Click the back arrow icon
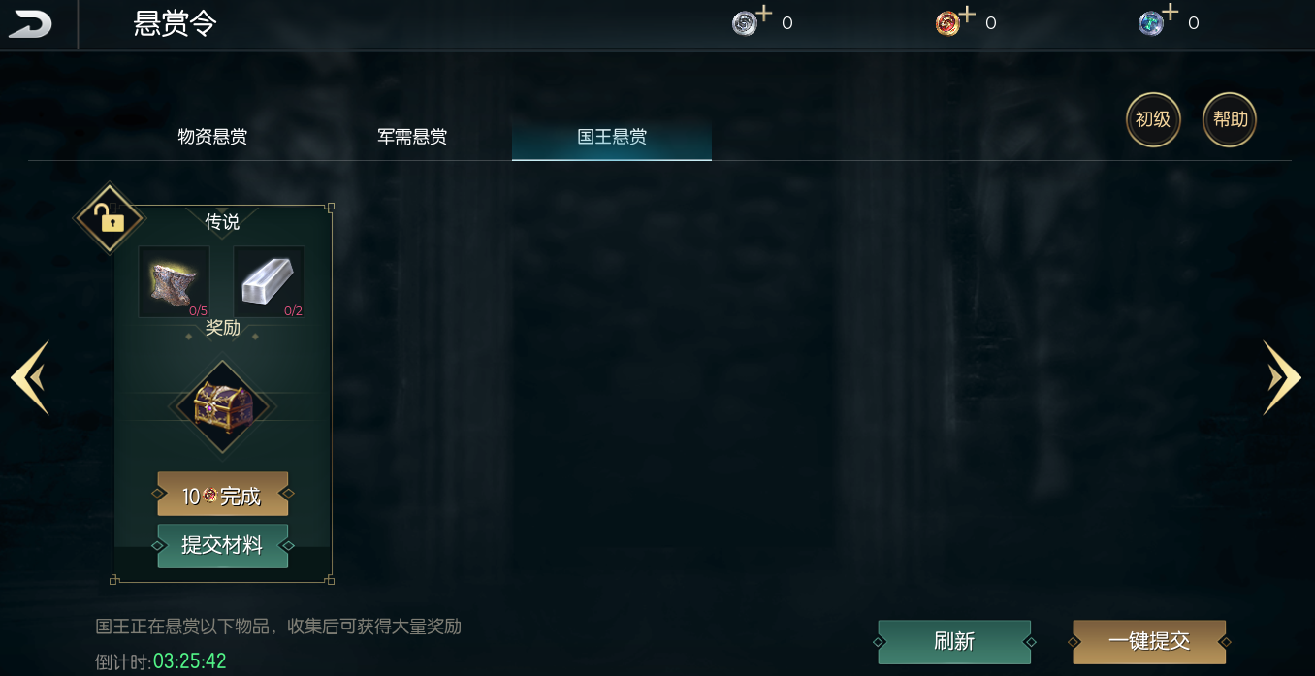 point(30,24)
